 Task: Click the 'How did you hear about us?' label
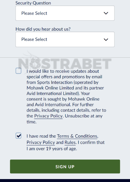(43, 29)
